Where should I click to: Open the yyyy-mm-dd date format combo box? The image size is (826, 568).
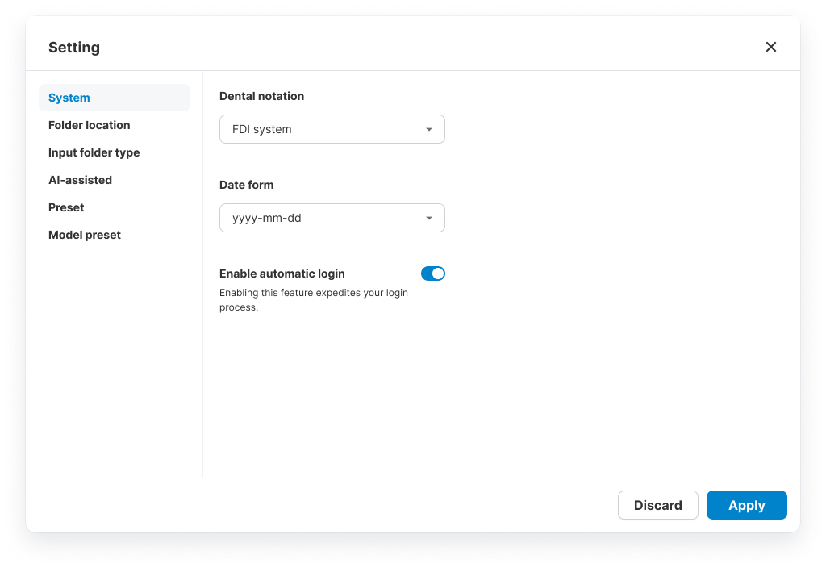click(x=323, y=218)
